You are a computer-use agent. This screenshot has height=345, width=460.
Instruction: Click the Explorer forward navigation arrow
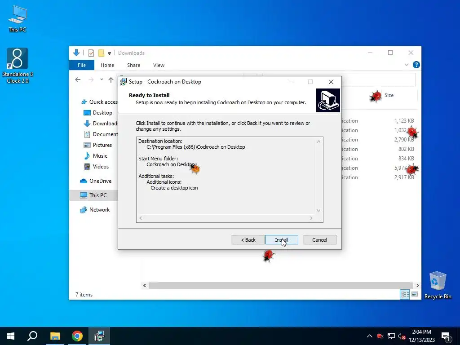[91, 80]
